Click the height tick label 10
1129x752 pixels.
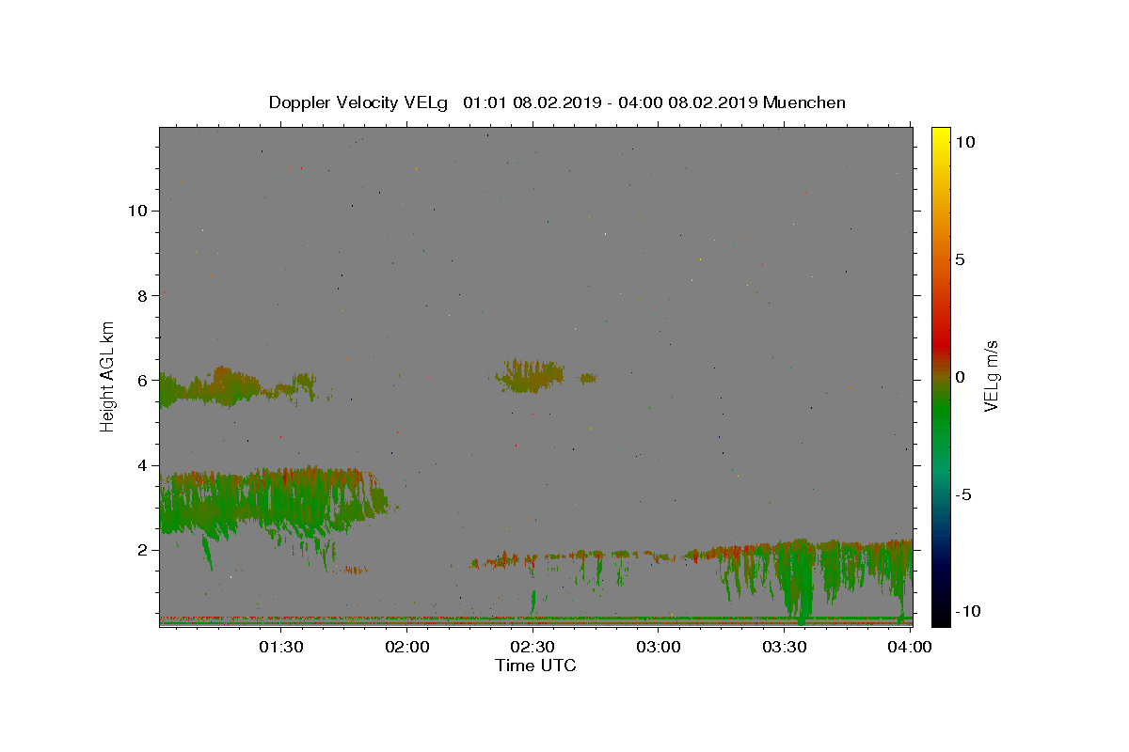(137, 211)
